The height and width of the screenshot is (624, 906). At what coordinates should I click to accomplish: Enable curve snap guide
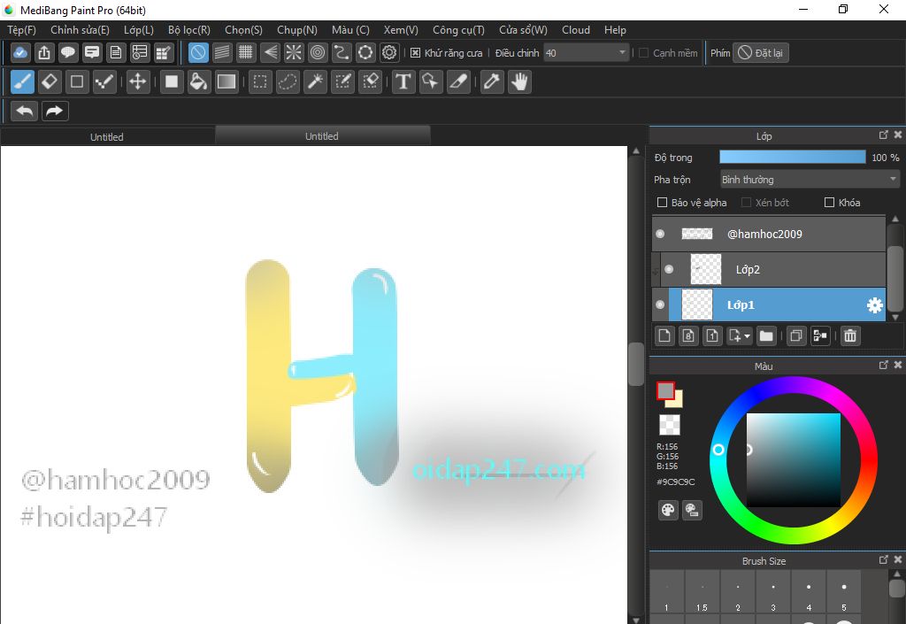(x=342, y=52)
